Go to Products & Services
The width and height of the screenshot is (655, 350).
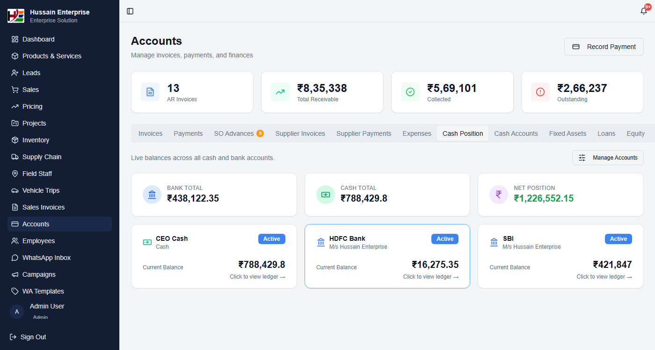tap(59, 56)
